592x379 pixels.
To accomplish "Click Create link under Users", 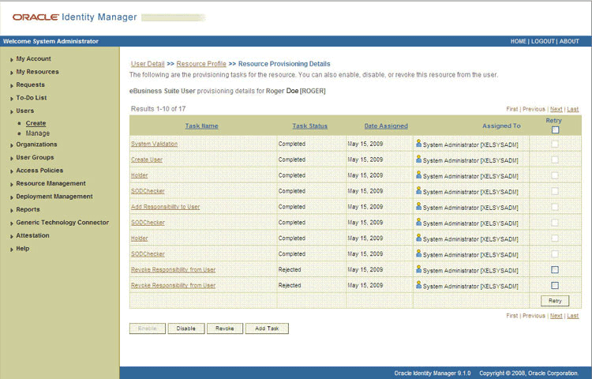I will (x=36, y=123).
